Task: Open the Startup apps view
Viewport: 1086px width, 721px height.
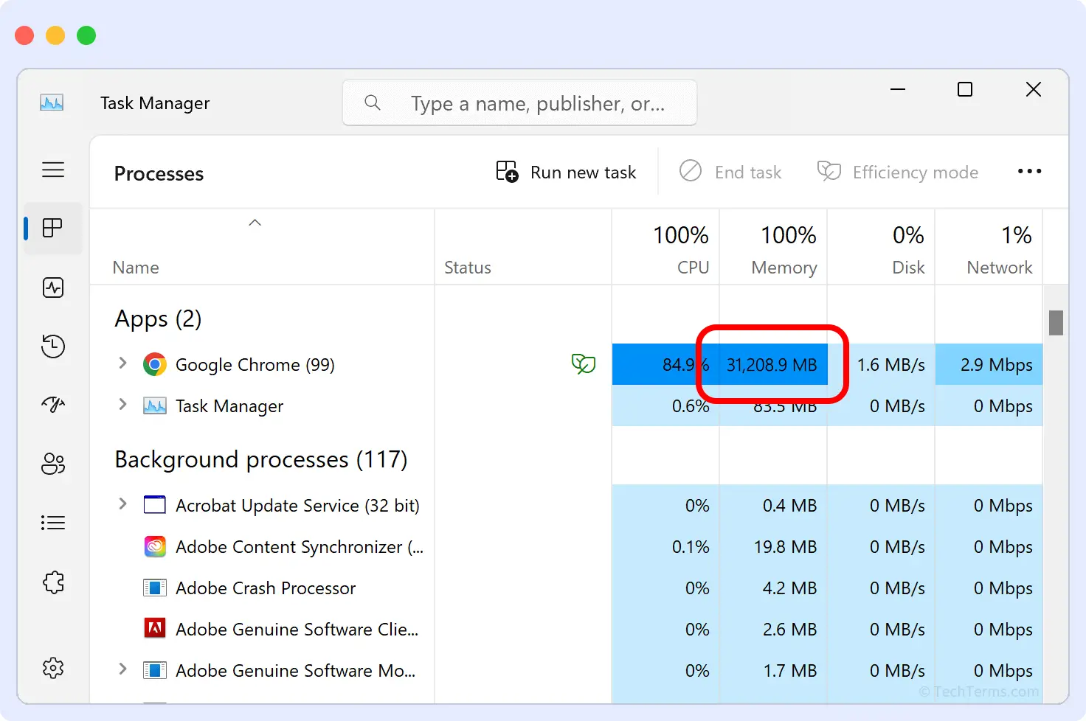Action: point(53,404)
